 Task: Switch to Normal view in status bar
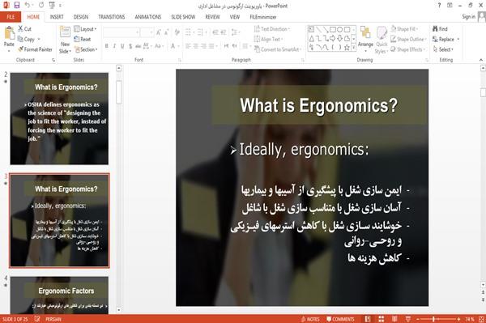click(x=368, y=319)
